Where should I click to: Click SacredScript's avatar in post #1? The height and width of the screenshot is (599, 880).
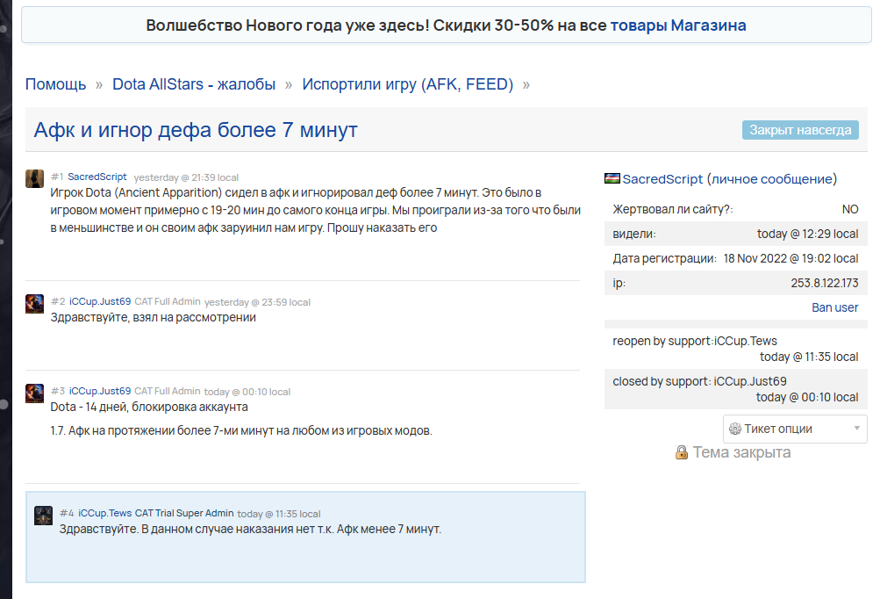(35, 178)
